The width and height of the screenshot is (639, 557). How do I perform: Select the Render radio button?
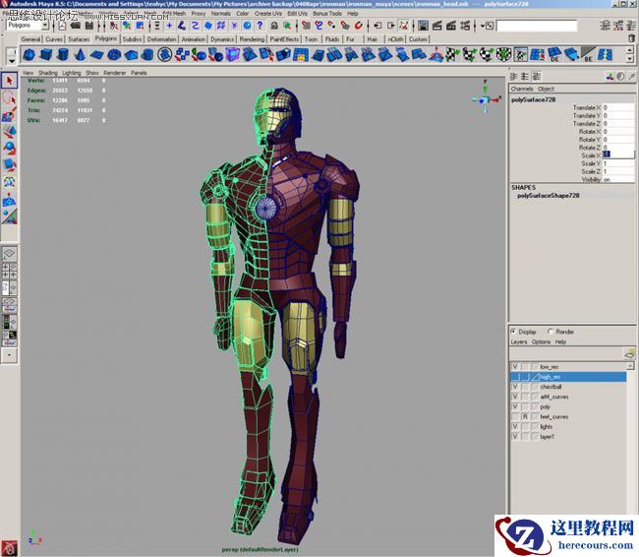[551, 332]
